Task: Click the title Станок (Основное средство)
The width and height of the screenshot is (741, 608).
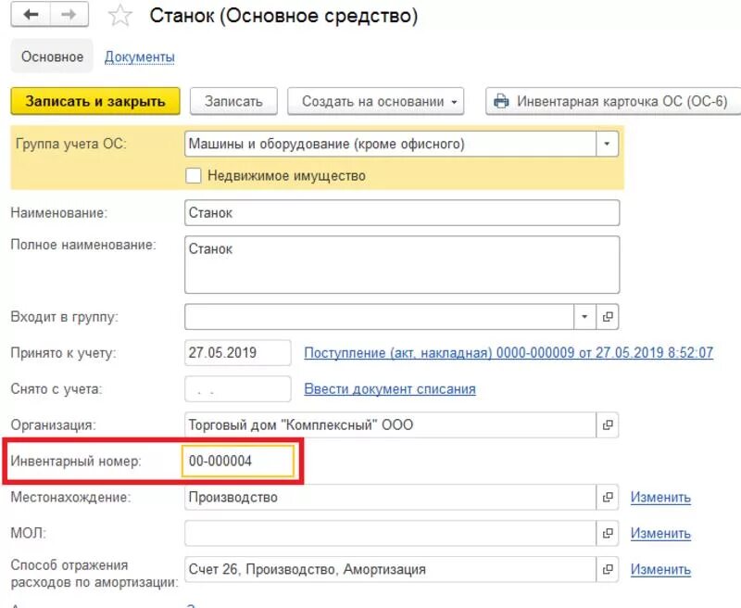Action: click(x=283, y=16)
